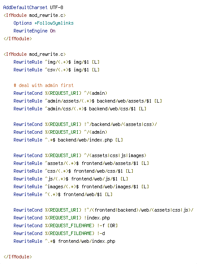
Task: Click the admin/assets rewrite rule line
Action: pyautogui.click(x=88, y=101)
